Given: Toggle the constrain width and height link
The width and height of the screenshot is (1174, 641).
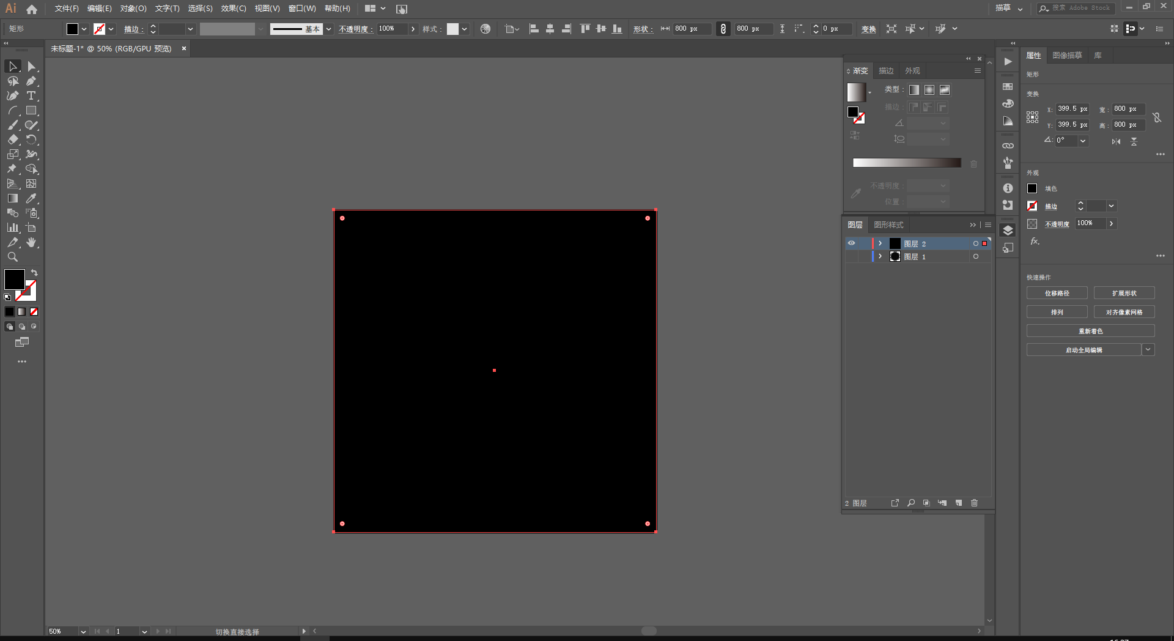Looking at the screenshot, I should [x=723, y=29].
